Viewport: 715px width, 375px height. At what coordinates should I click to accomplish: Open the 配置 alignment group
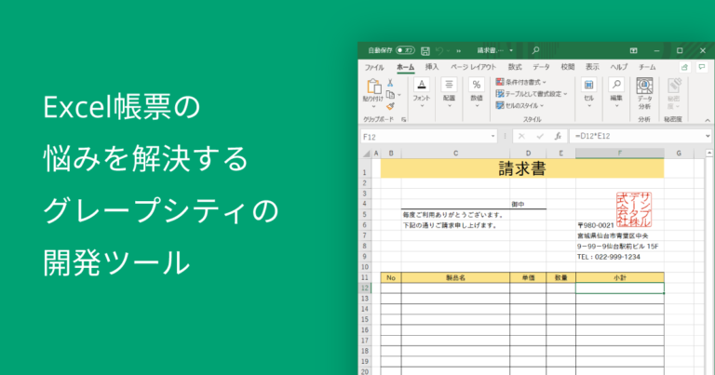tap(449, 93)
